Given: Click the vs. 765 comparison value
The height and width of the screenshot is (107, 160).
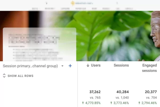Looking at the screenshot, I should (95, 98).
